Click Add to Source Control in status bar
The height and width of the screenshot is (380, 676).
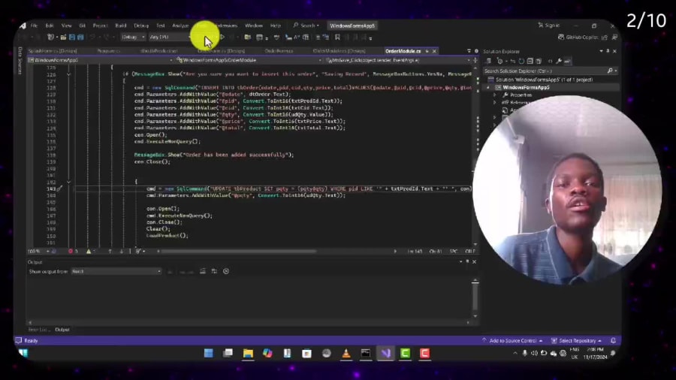pos(512,341)
